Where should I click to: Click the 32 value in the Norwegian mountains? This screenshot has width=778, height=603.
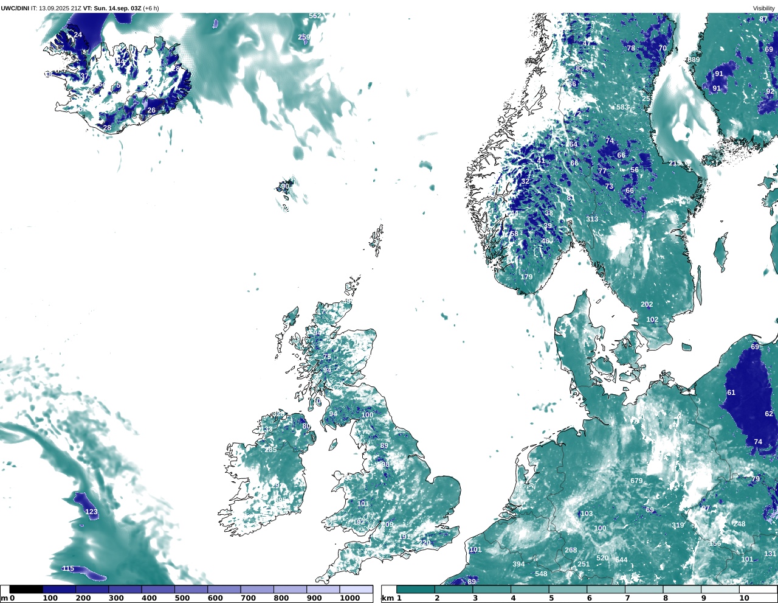tap(525, 181)
